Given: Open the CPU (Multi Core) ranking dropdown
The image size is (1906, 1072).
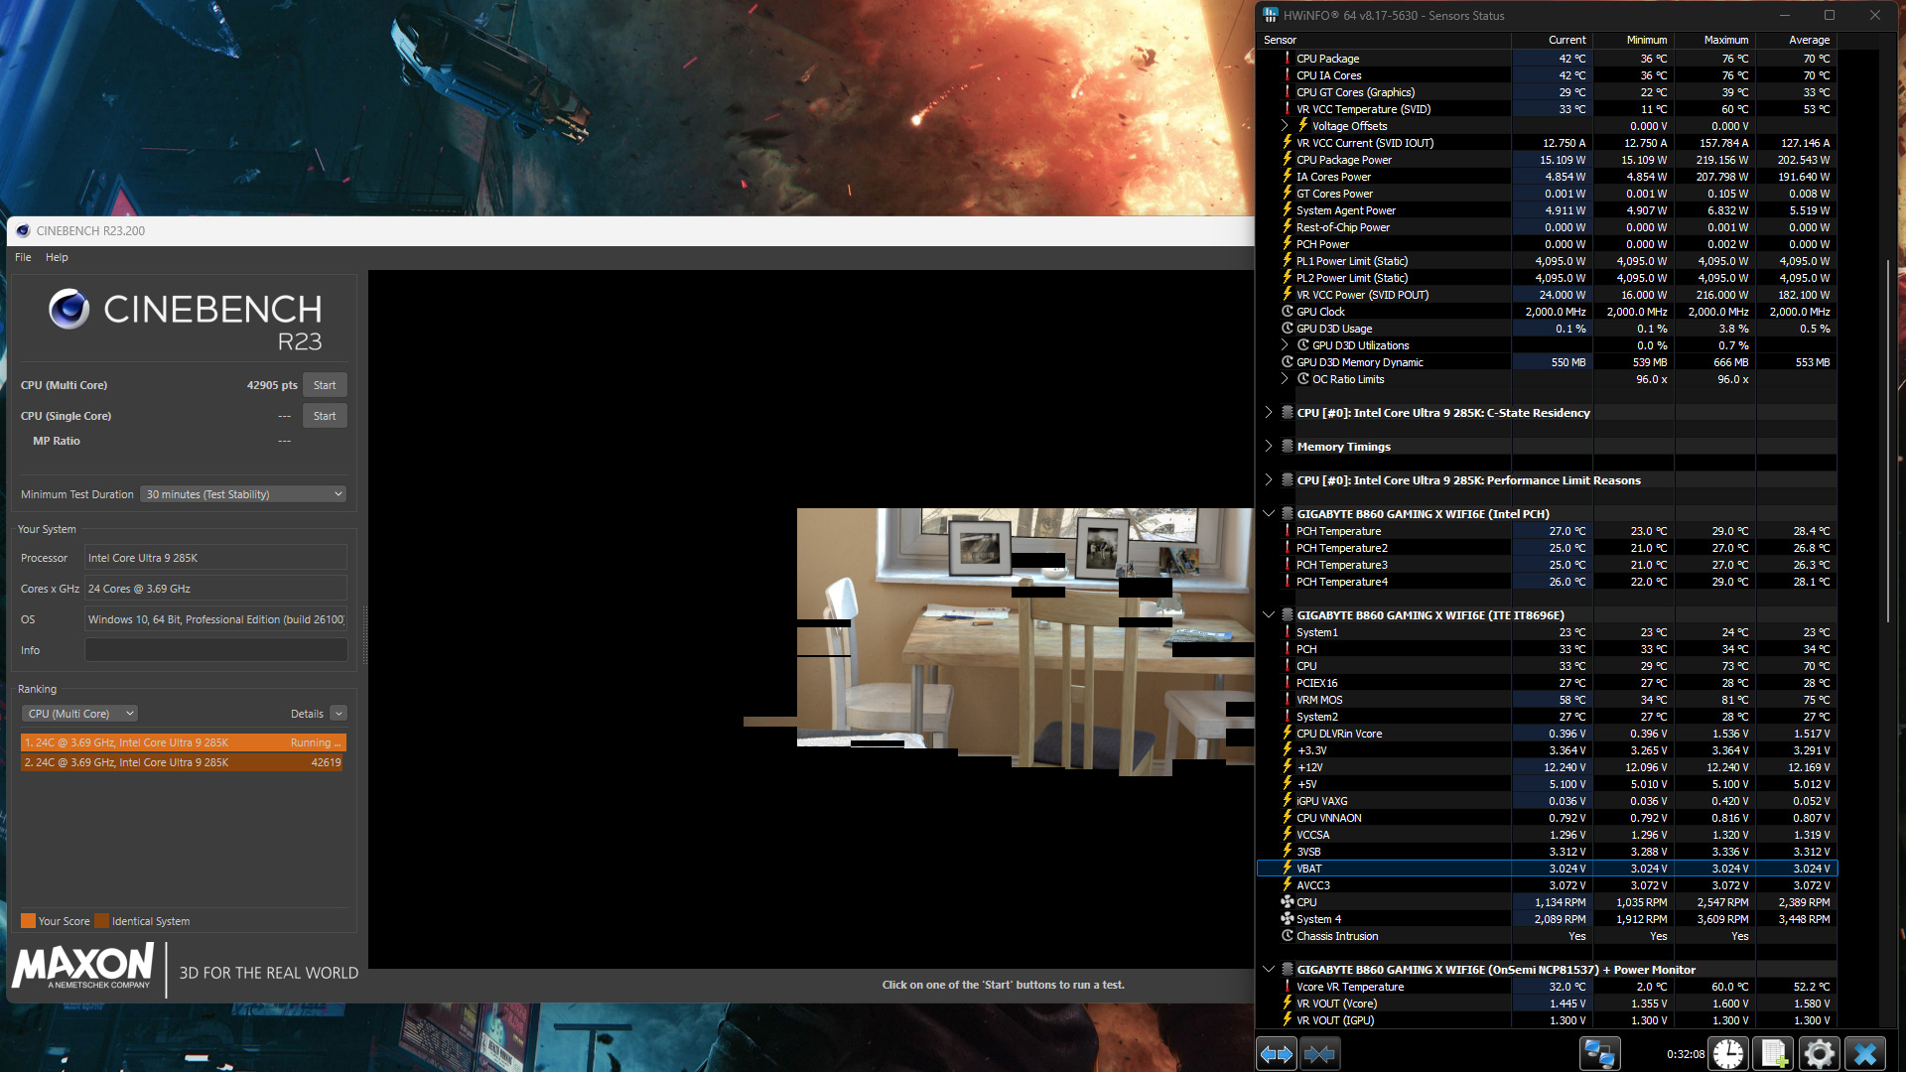Looking at the screenshot, I should (79, 714).
